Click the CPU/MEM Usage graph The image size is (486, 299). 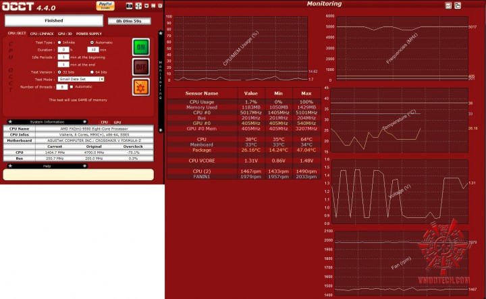[241, 49]
